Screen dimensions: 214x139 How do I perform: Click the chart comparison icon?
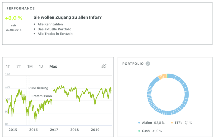pos(104,66)
